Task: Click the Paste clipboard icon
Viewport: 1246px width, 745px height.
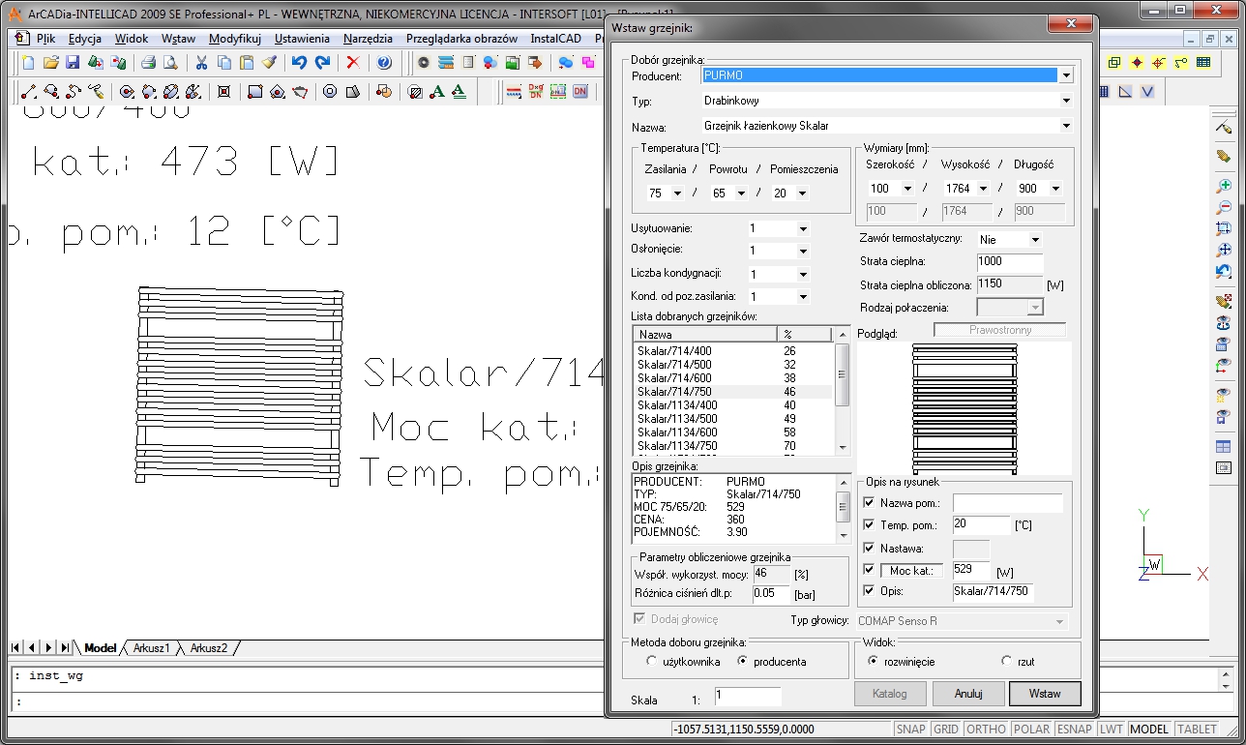Action: [x=247, y=63]
